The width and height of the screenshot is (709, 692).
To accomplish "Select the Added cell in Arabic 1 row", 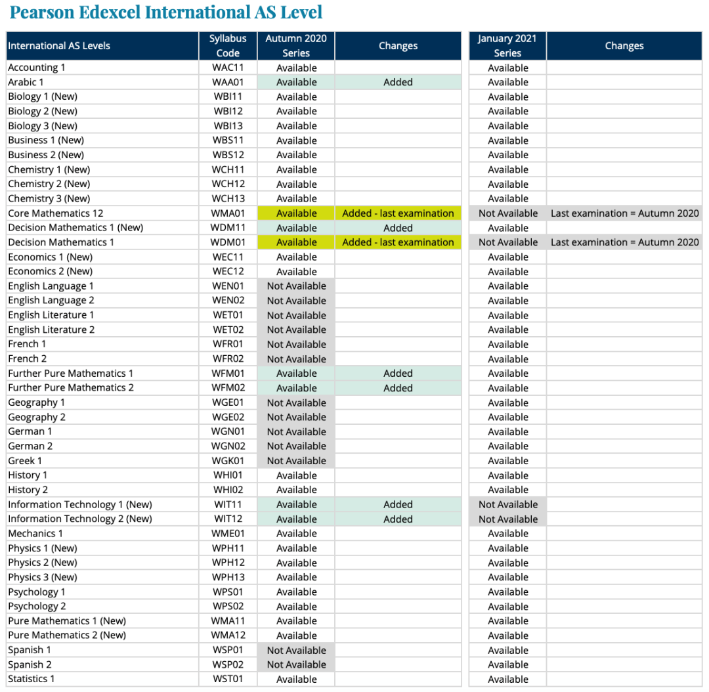I will [x=398, y=82].
